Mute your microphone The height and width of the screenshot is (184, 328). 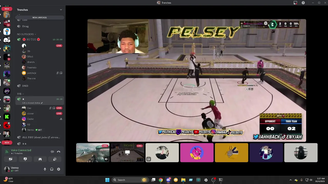pos(45,169)
